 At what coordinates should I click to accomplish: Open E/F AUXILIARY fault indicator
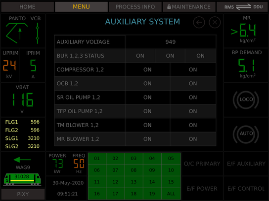click(246, 164)
